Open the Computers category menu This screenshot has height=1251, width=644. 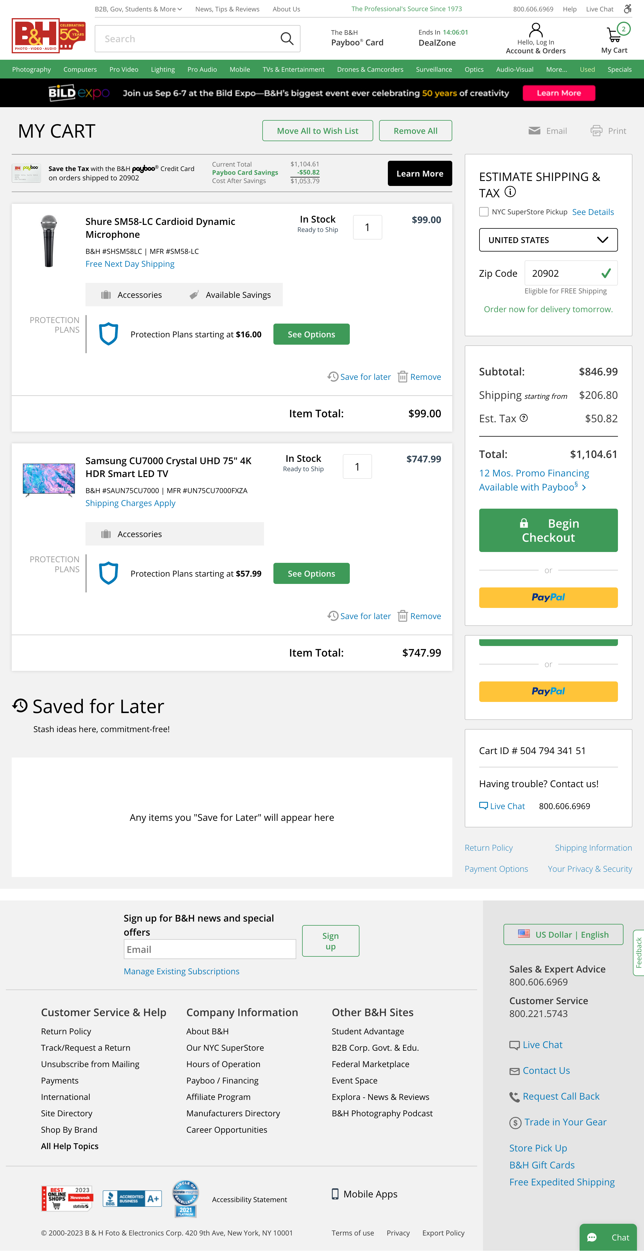tap(80, 69)
